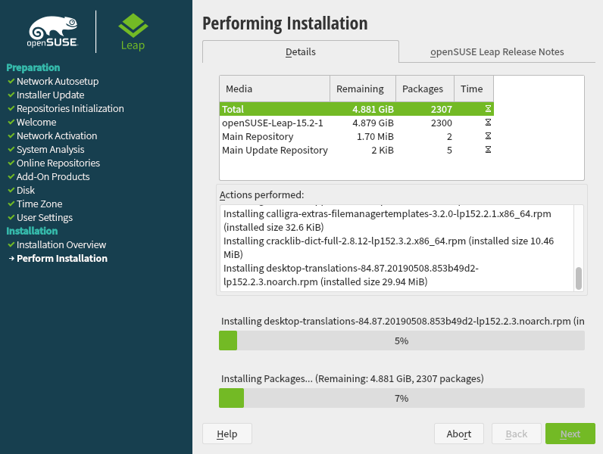Click the overall package installation progress bar

tap(401, 398)
